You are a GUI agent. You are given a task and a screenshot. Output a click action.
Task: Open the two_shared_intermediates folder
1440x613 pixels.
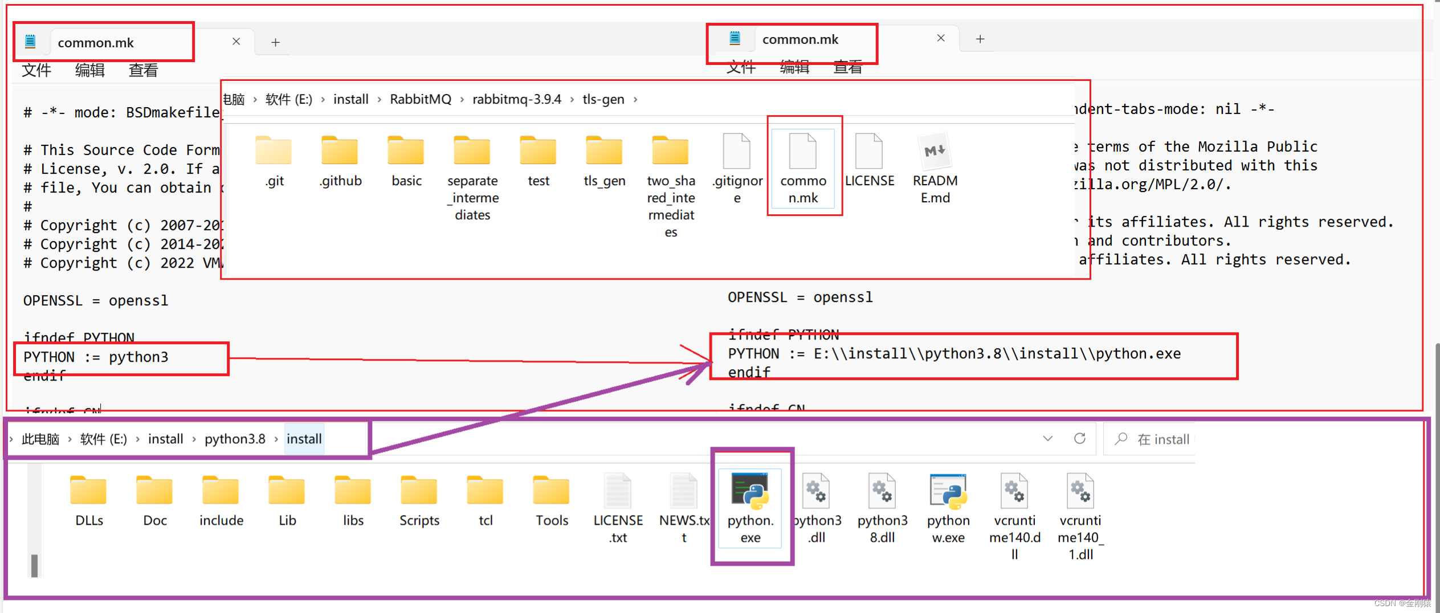pyautogui.click(x=671, y=186)
